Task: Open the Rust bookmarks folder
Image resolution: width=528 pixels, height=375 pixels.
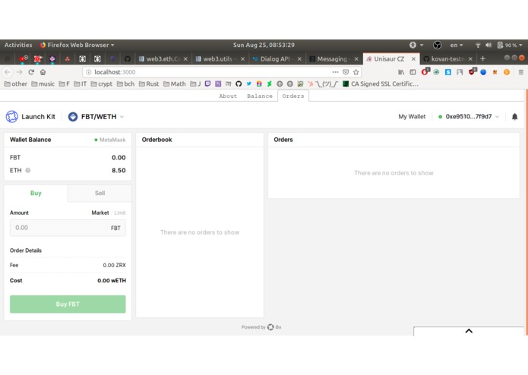Action: point(149,84)
